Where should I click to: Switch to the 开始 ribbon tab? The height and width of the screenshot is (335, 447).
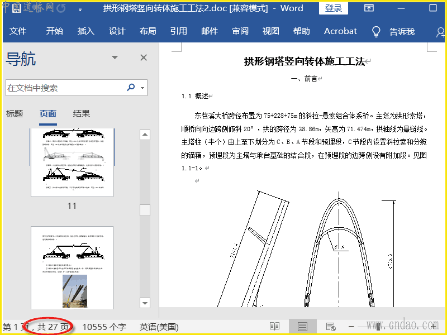coord(54,31)
